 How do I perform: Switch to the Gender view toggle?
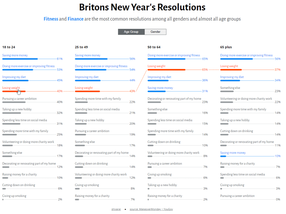pos(155,32)
